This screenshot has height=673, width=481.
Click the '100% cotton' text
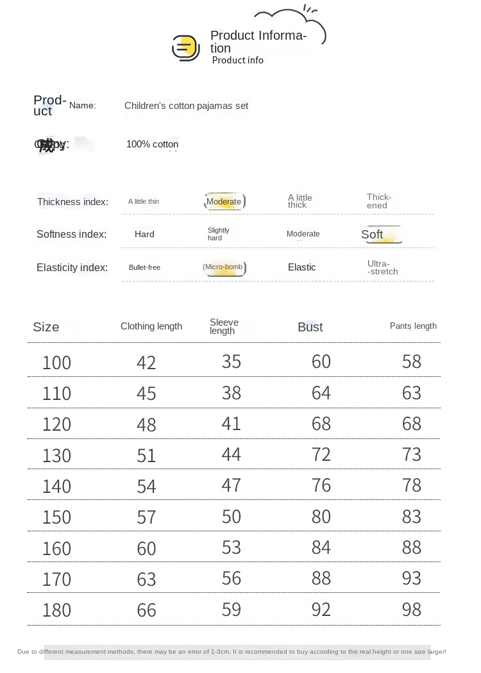click(153, 144)
